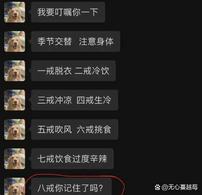Viewport: 202px width, 195px height.
Task: Click the Baidu paw watermark icon
Action: click(x=157, y=187)
